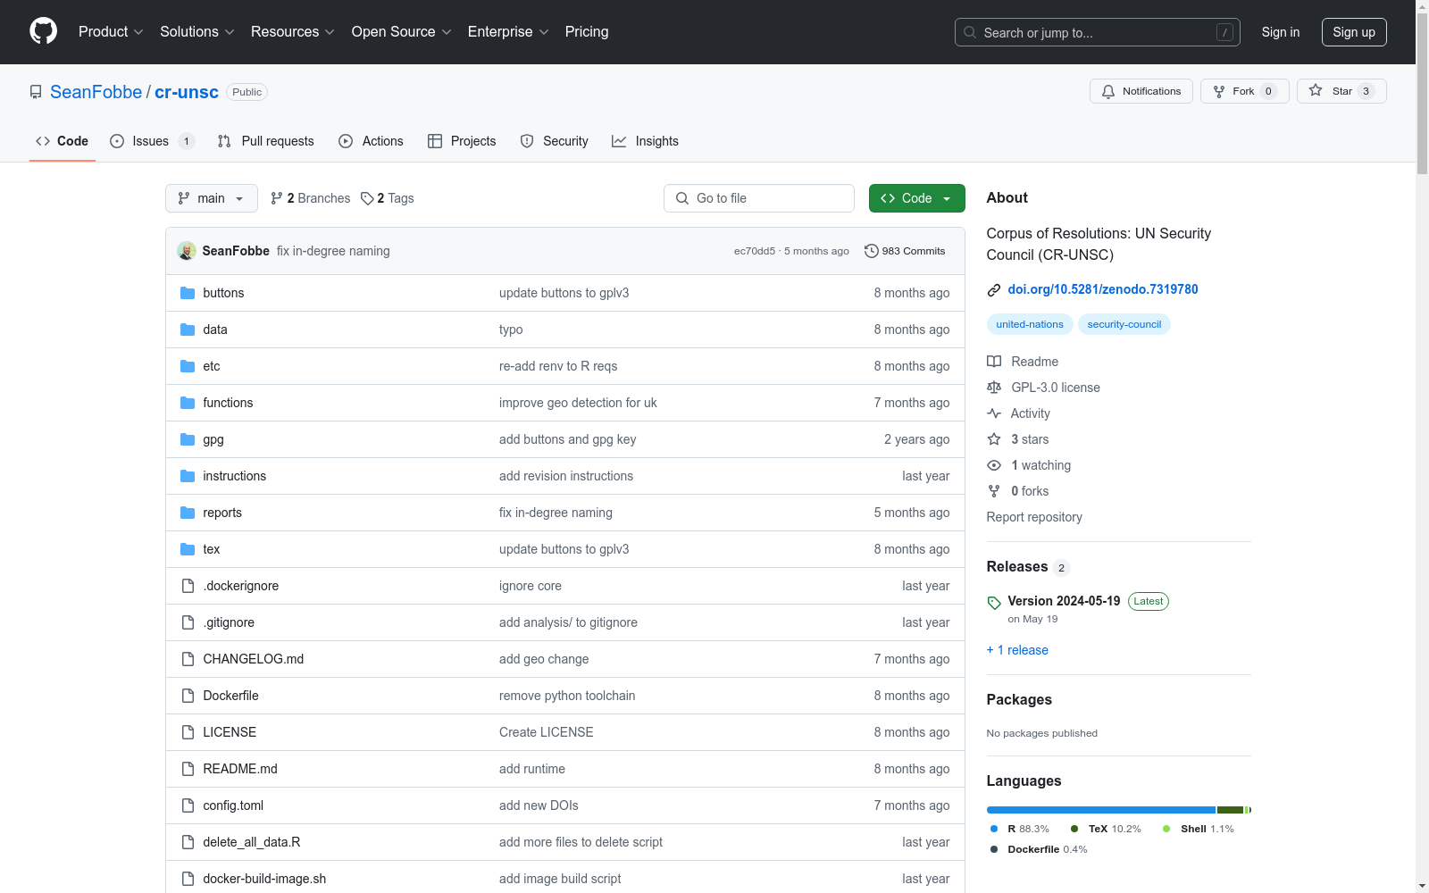
Task: Click the security-council topic tag
Action: click(x=1124, y=324)
